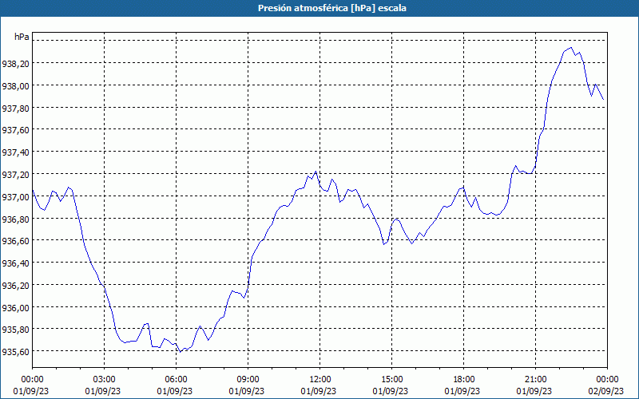Screen dimensions: 639x399
Task: Click the 'Presión atmosférica [hPa] escala' title
Action: tap(331, 8)
